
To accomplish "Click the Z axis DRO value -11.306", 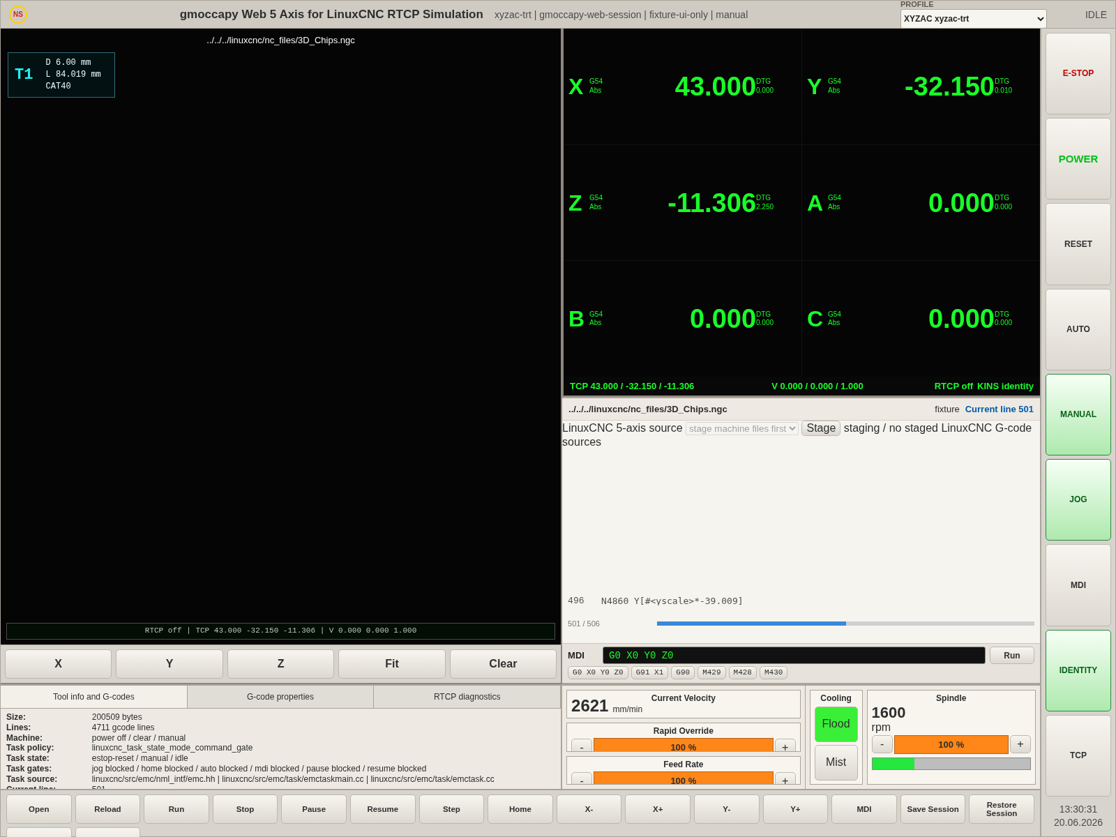I will click(711, 203).
